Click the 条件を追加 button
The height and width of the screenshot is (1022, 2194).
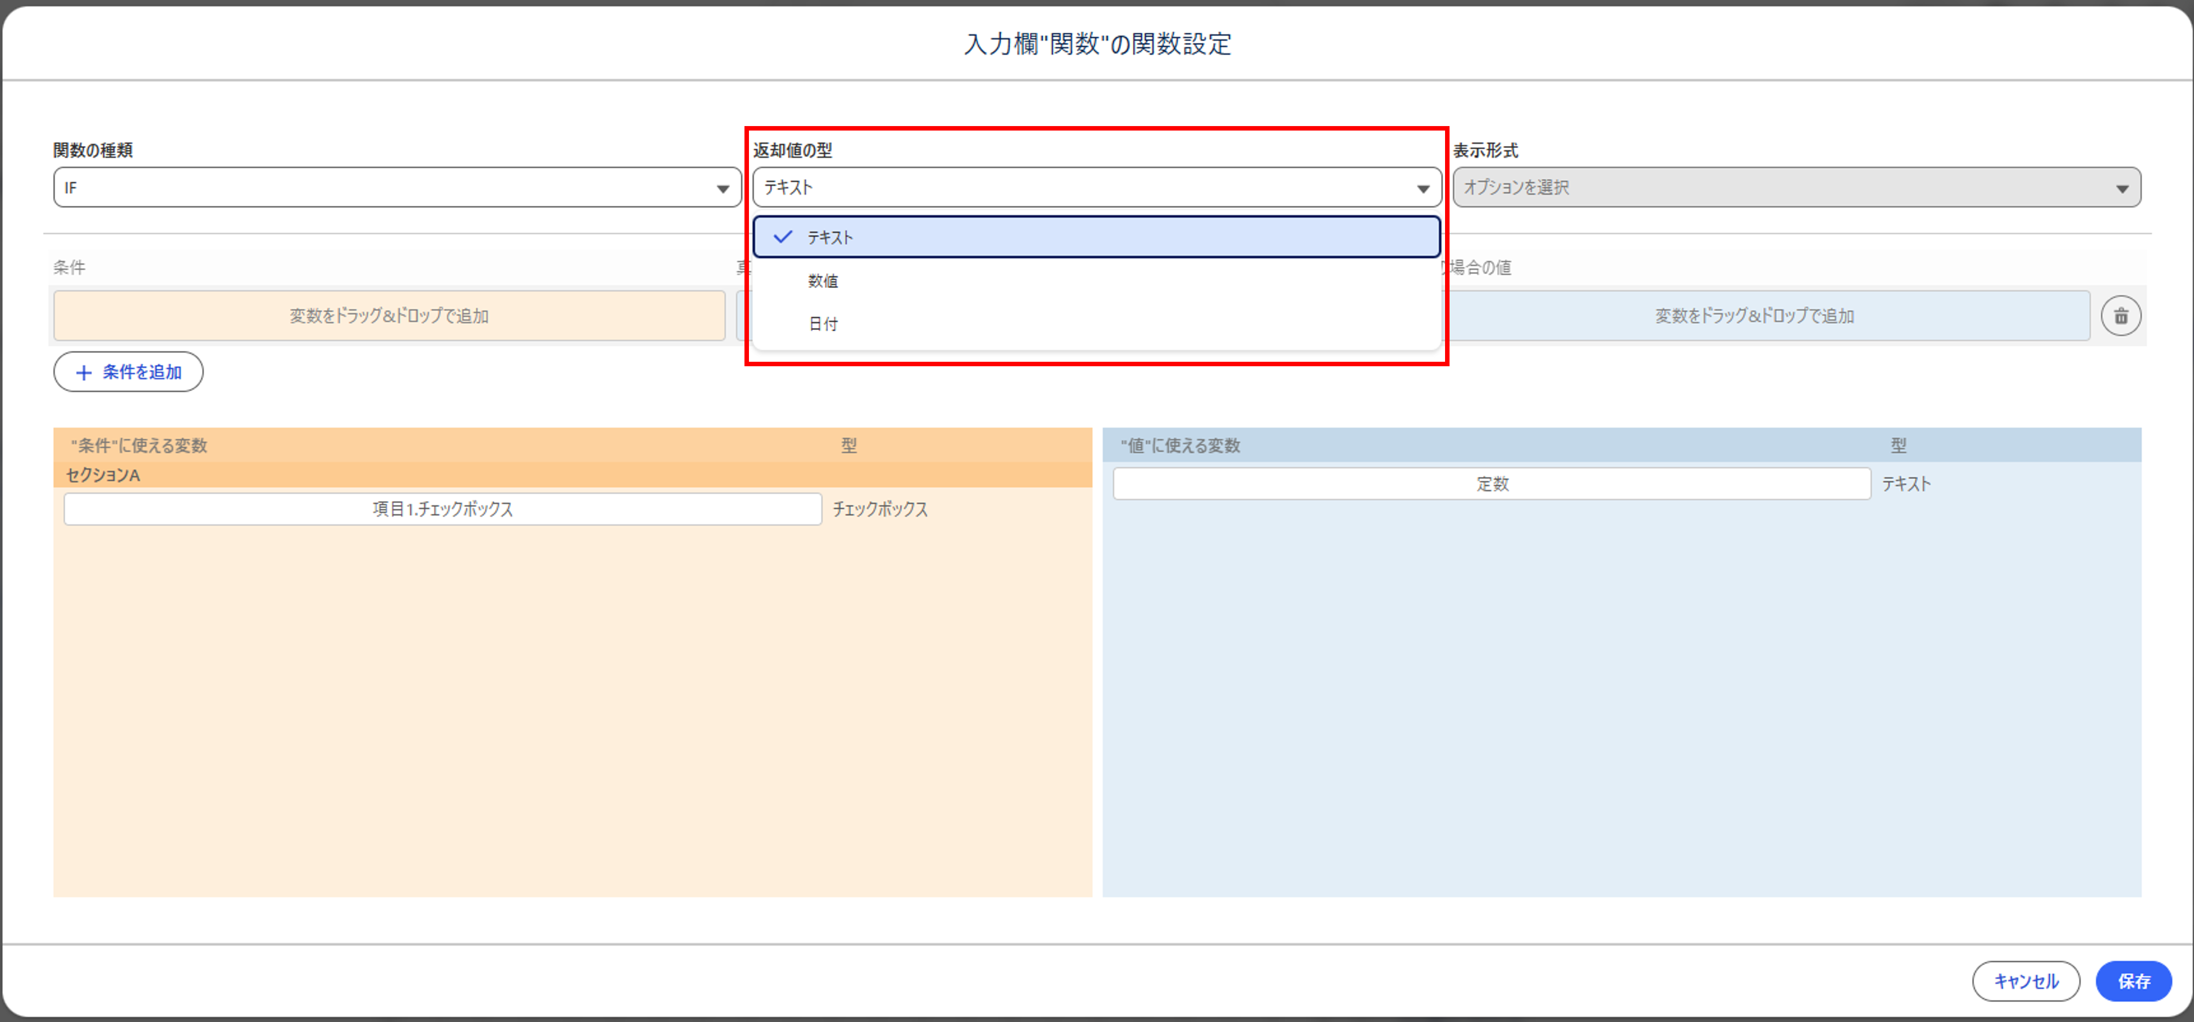[128, 372]
